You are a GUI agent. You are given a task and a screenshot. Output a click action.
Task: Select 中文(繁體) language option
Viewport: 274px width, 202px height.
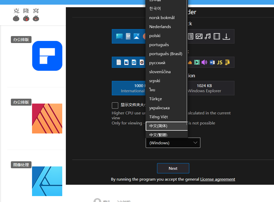coord(166,134)
